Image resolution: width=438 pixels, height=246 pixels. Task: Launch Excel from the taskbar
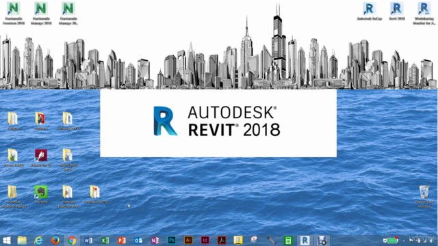coord(105,241)
